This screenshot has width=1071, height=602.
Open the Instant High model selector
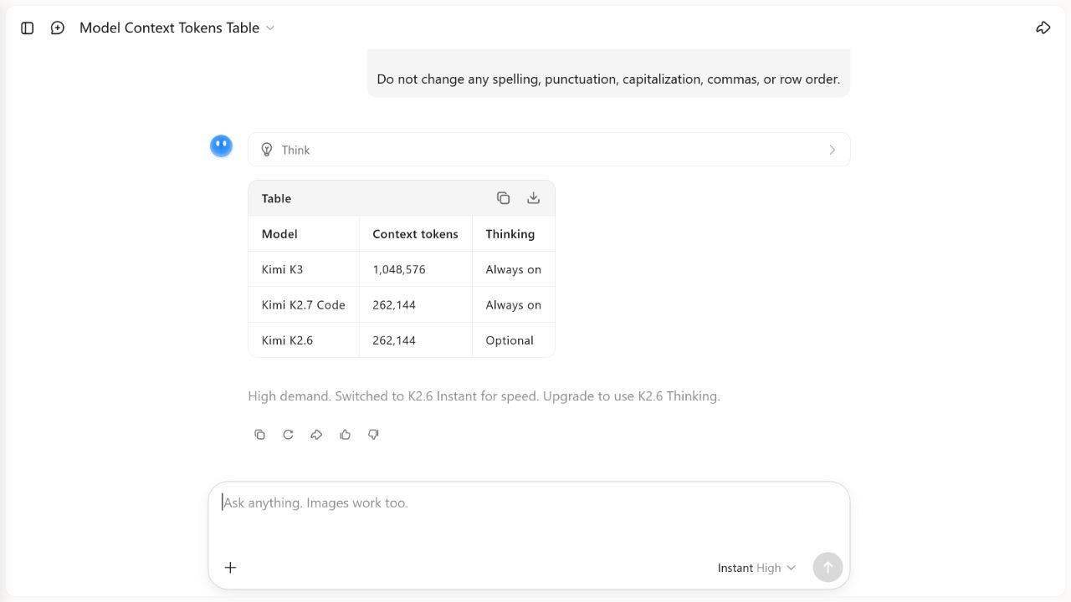[x=756, y=568]
